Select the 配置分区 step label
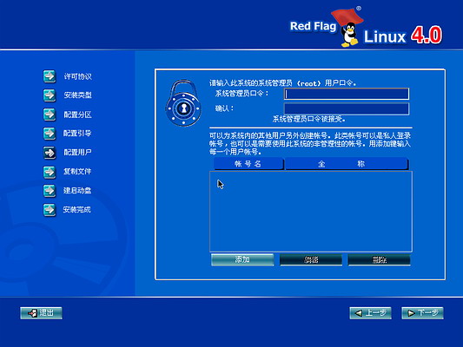This screenshot has width=463, height=347. pyautogui.click(x=77, y=115)
